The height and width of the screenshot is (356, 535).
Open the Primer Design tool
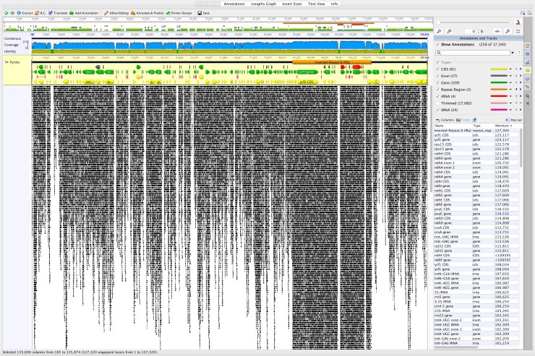pos(179,13)
